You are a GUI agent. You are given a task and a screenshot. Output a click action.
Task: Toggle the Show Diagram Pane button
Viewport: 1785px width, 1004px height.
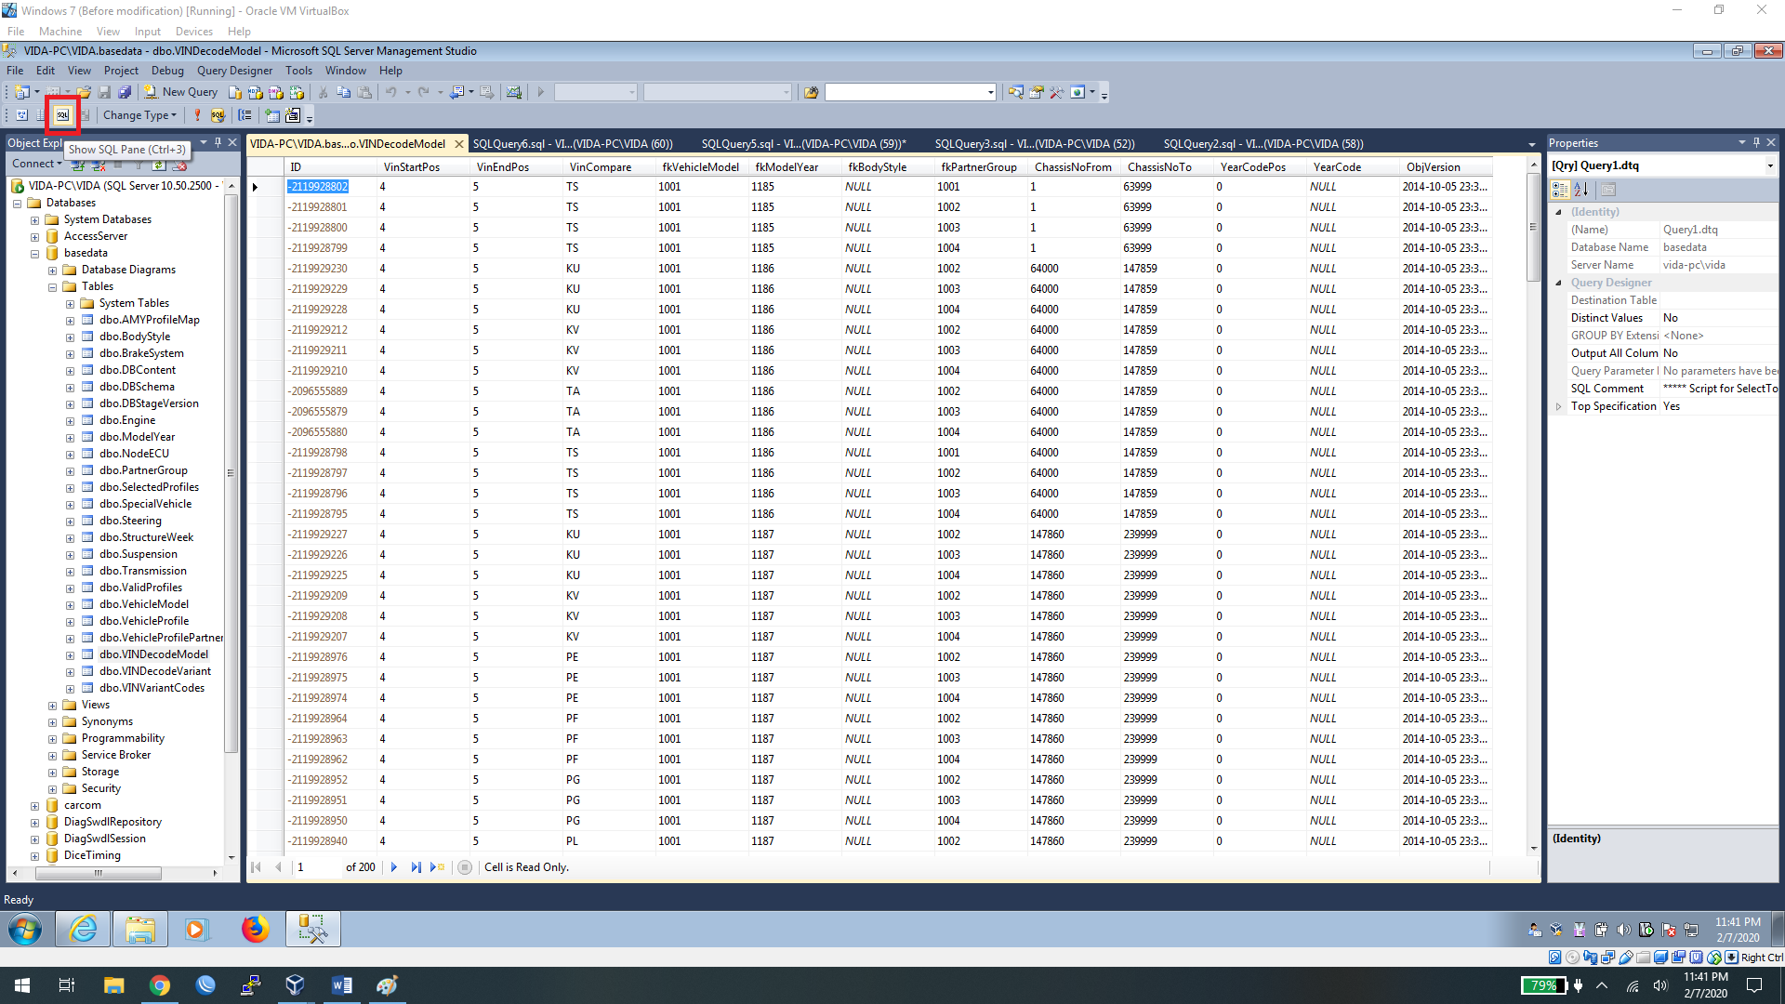pyautogui.click(x=21, y=115)
